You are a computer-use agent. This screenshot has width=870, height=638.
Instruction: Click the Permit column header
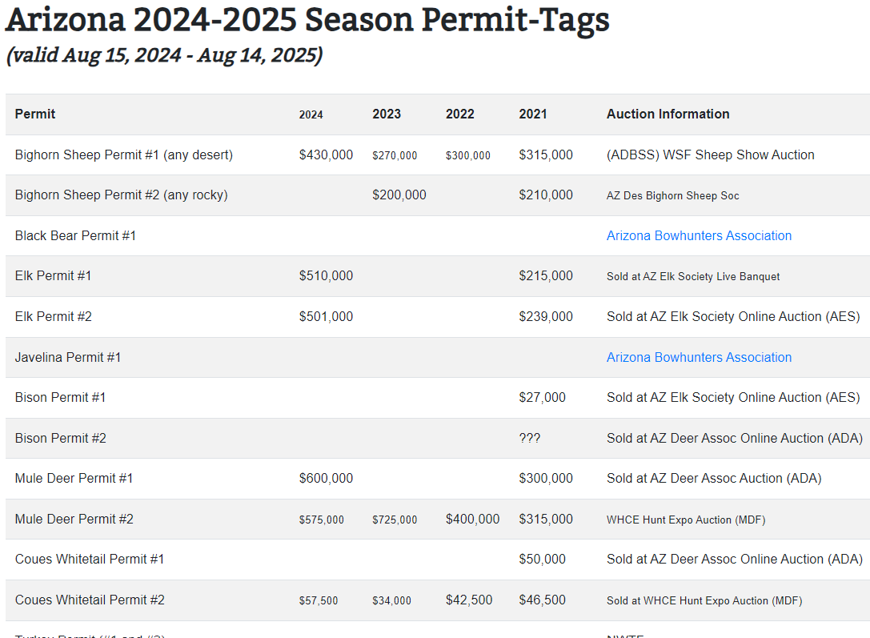click(x=35, y=114)
